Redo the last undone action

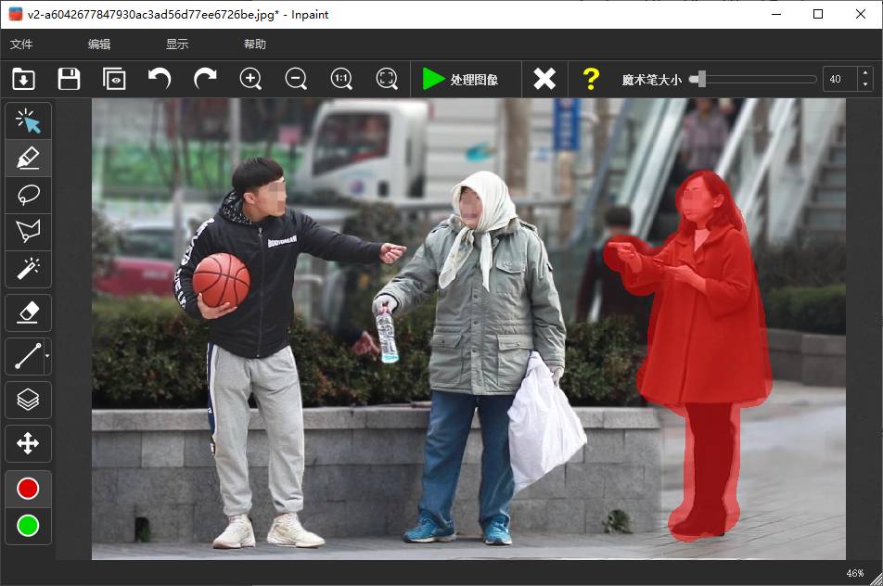[205, 79]
